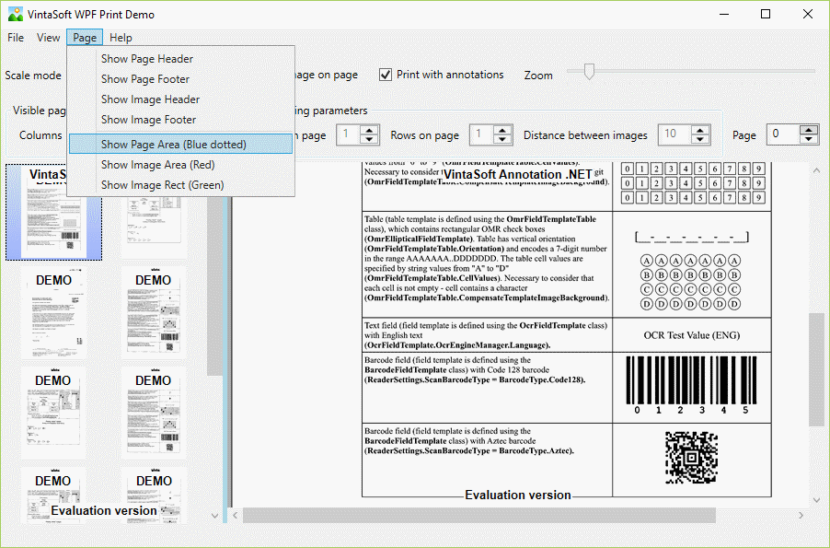830x548 pixels.
Task: Increase Distance between images value
Action: coord(698,130)
